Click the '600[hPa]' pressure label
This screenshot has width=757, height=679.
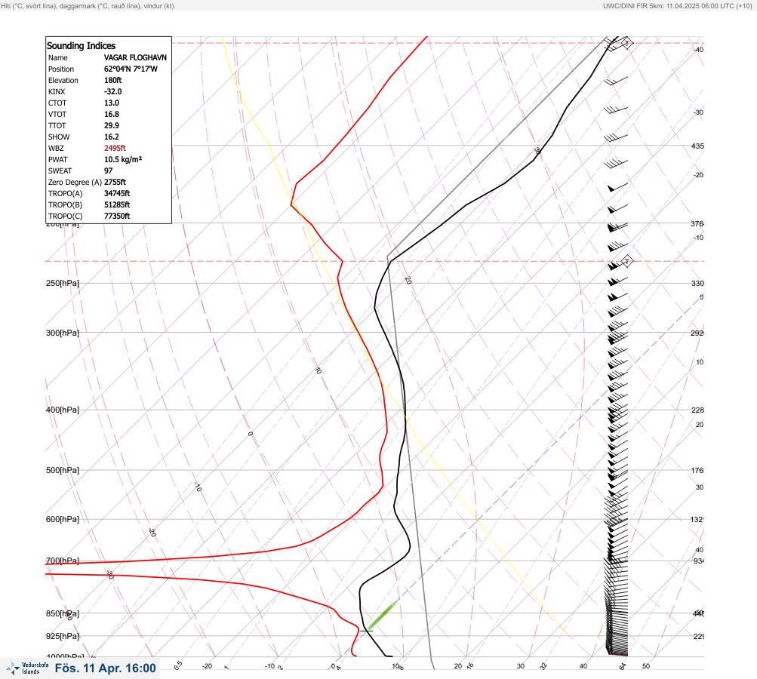tap(63, 520)
